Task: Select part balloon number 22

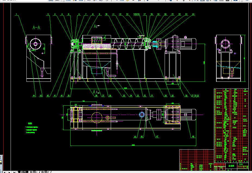Action: coord(179,14)
